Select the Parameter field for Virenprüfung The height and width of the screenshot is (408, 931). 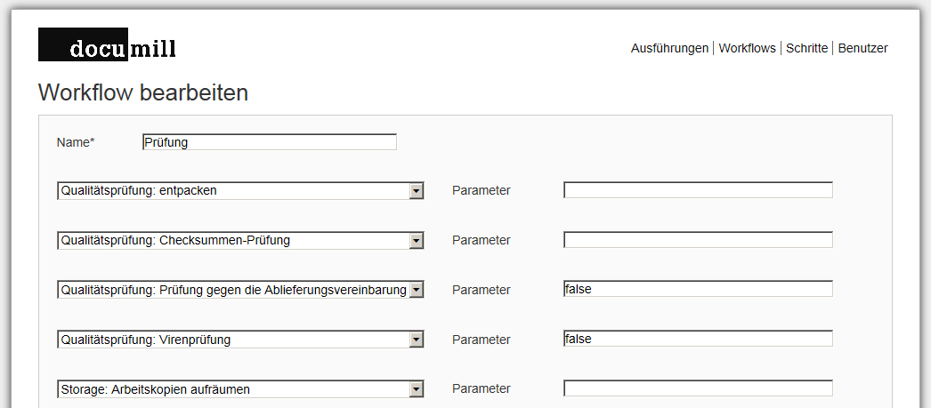click(x=698, y=339)
